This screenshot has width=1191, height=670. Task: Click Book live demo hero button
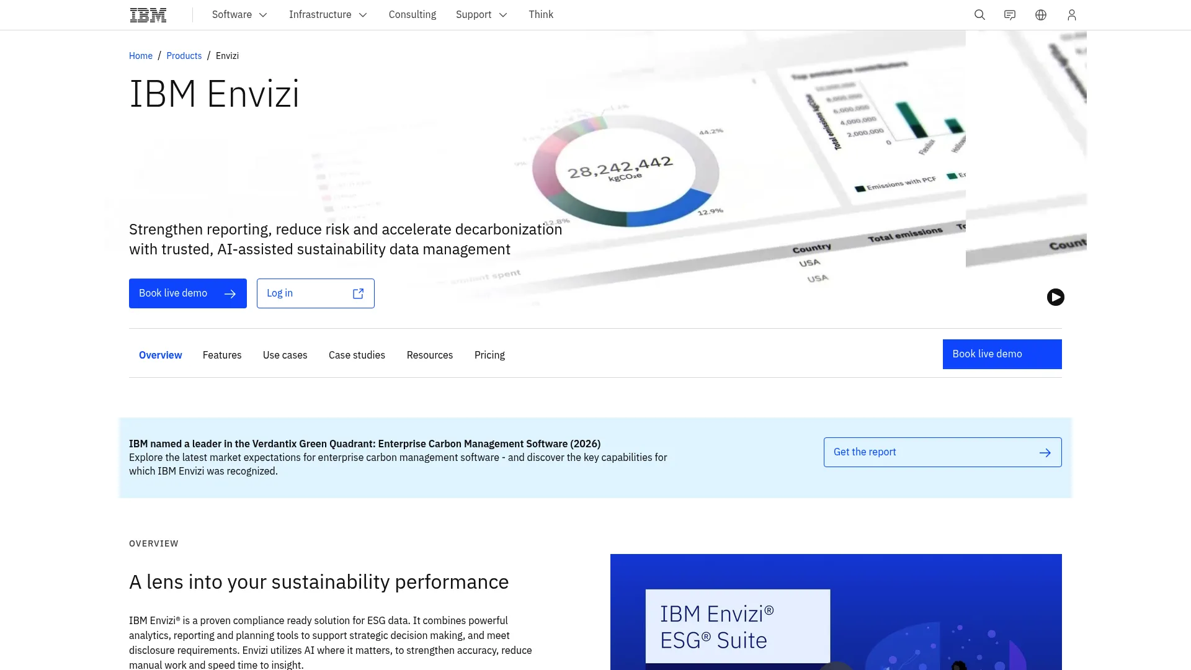(x=188, y=293)
